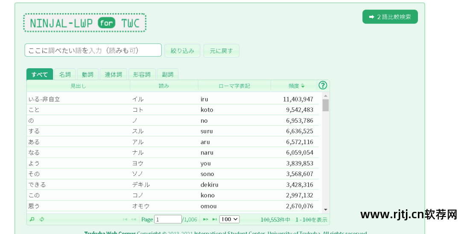Click the Page number input box

(168, 220)
